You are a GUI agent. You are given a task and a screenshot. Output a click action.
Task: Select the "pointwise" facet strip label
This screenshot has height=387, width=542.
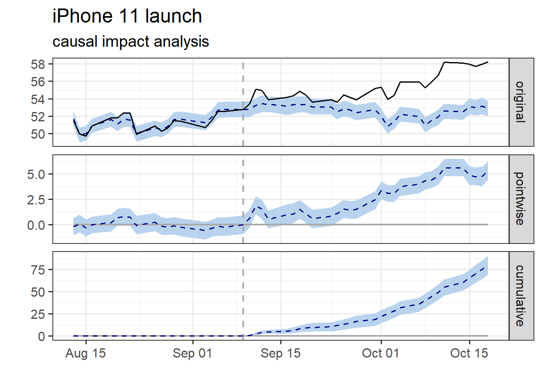(521, 199)
